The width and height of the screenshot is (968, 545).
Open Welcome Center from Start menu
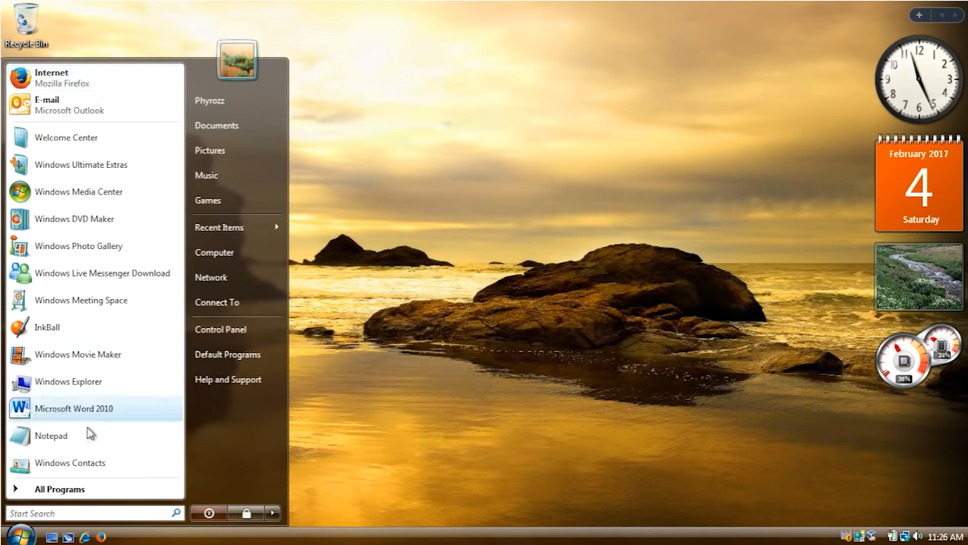(95, 137)
